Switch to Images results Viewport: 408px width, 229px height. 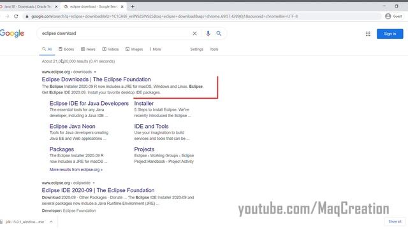click(134, 49)
